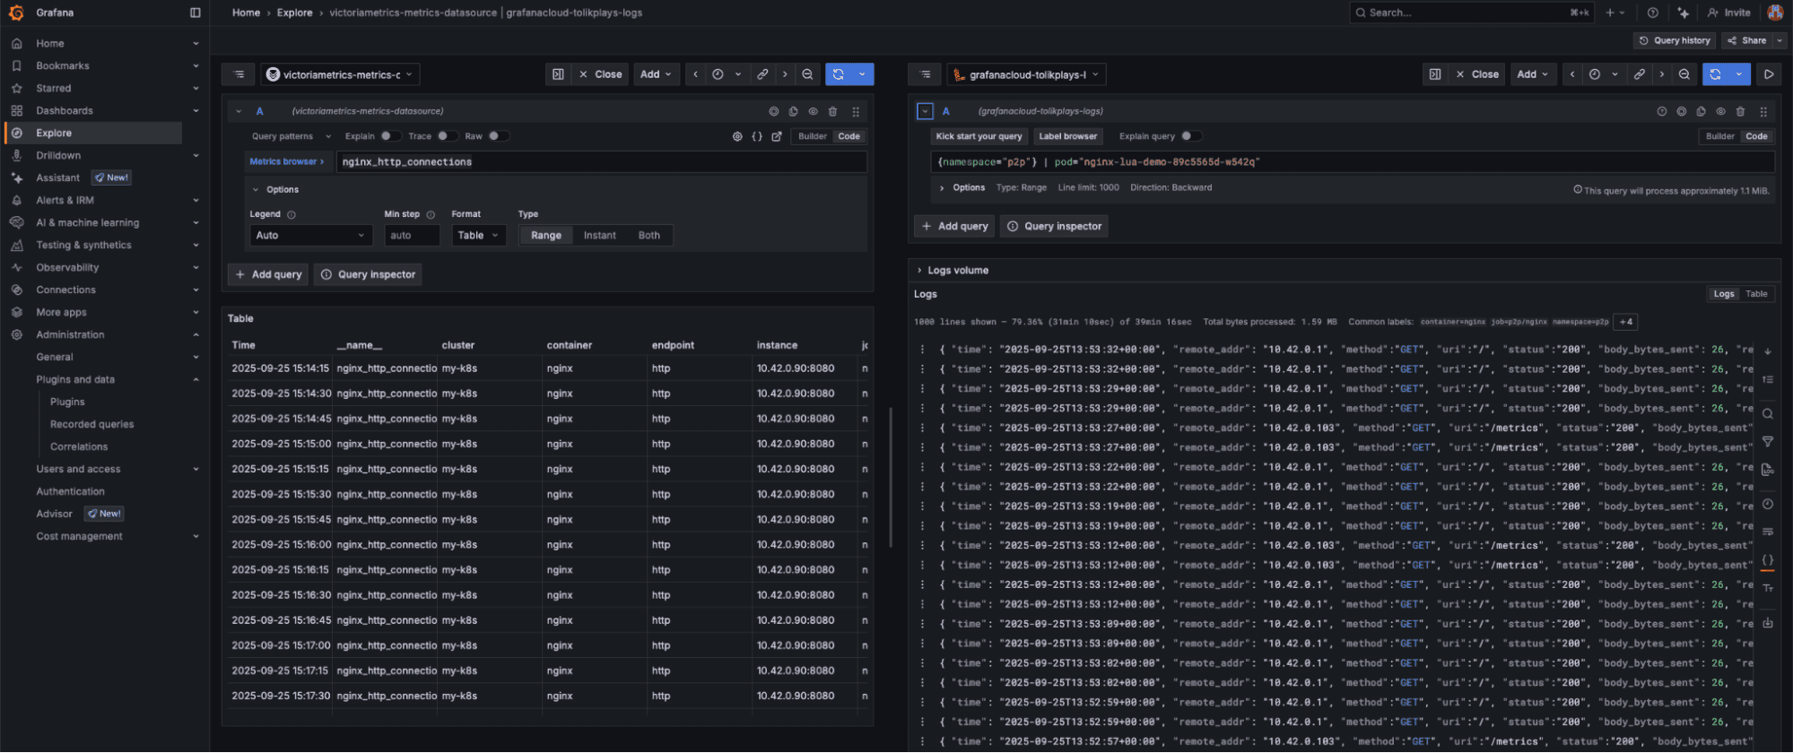Copy shortened link in right pane
This screenshot has height=753, width=1793.
(1639, 74)
